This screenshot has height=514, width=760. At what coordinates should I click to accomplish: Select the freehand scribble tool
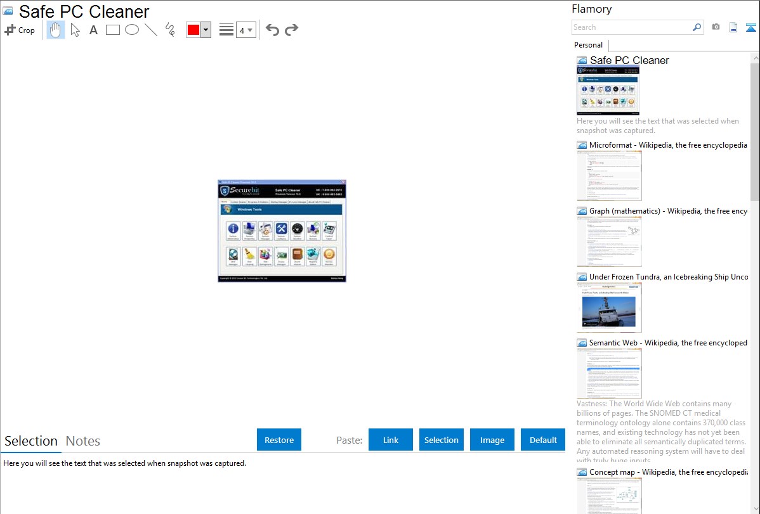click(170, 30)
